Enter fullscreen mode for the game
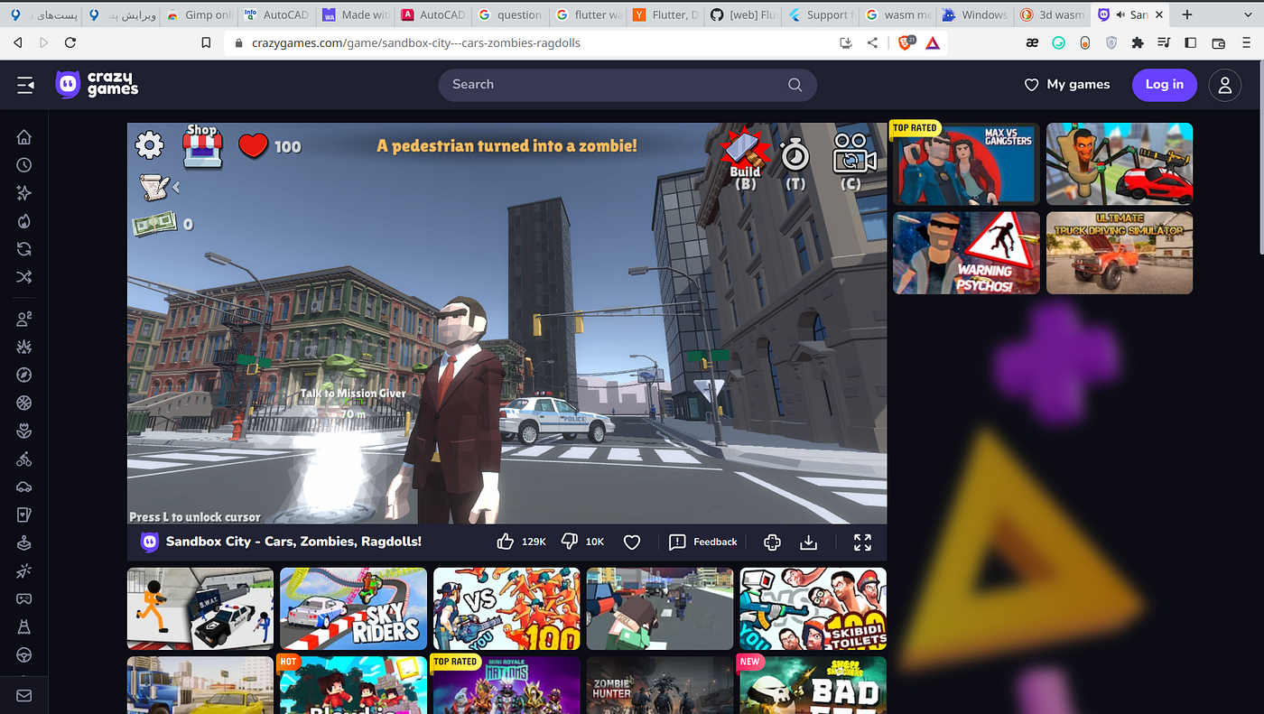 coord(862,542)
